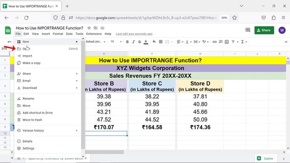Viewport: 290px width, 163px height.
Task: Click the Last edit was seconds ago link
Action: coord(134,34)
